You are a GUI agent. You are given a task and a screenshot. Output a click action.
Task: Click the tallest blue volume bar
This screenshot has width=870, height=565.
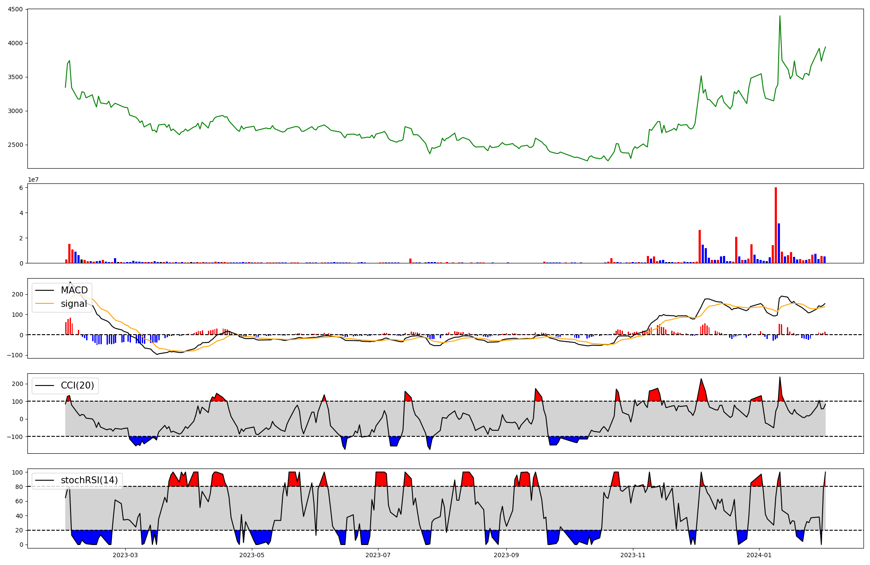(x=779, y=243)
